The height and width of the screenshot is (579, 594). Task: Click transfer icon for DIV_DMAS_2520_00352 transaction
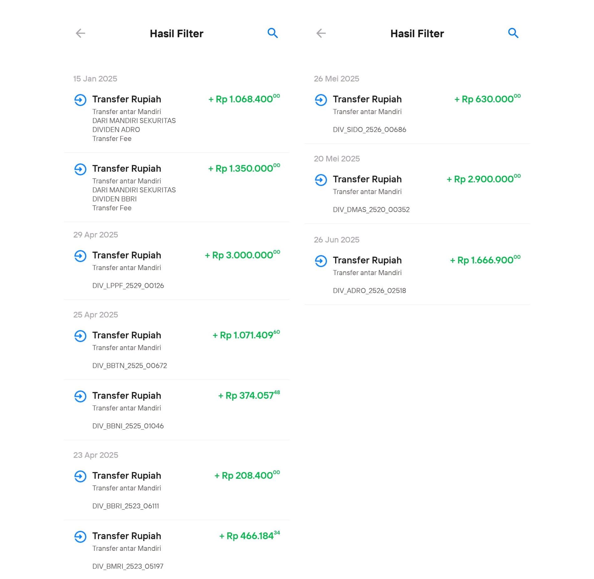(x=321, y=180)
